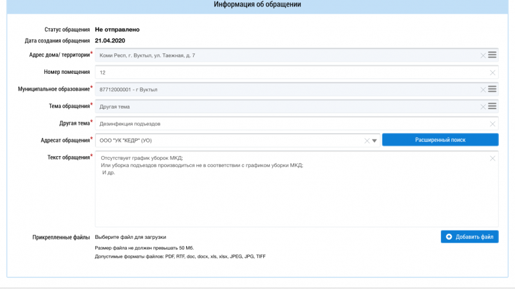Open address list menu icon

point(492,55)
